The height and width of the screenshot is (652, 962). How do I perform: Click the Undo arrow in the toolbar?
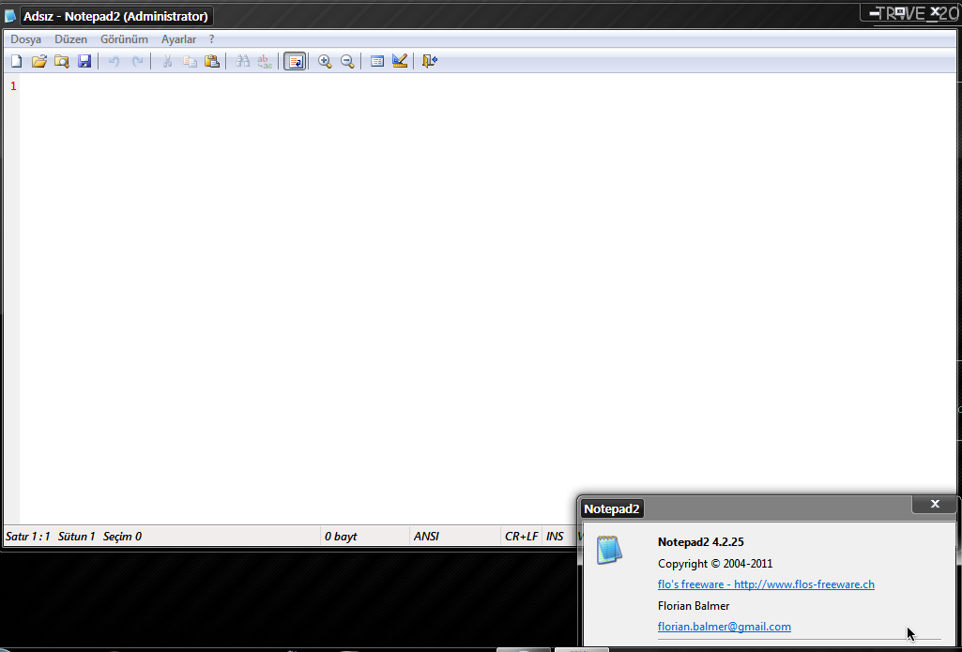[114, 61]
